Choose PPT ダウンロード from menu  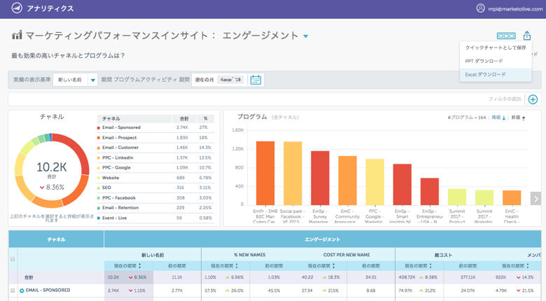484,61
